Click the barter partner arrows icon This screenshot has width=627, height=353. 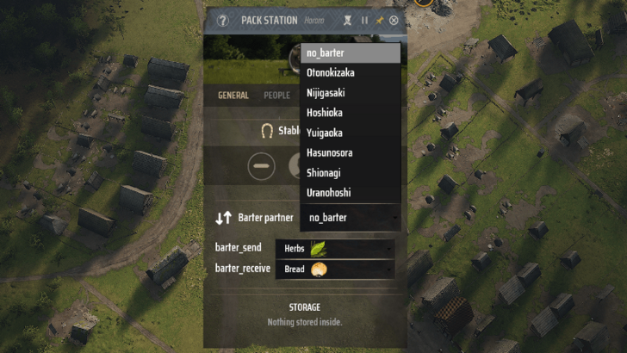pos(224,218)
